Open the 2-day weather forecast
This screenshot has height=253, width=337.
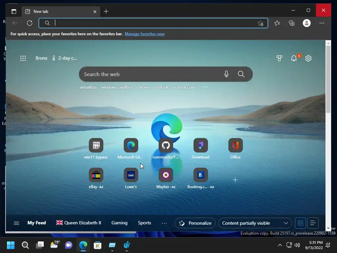coord(64,58)
